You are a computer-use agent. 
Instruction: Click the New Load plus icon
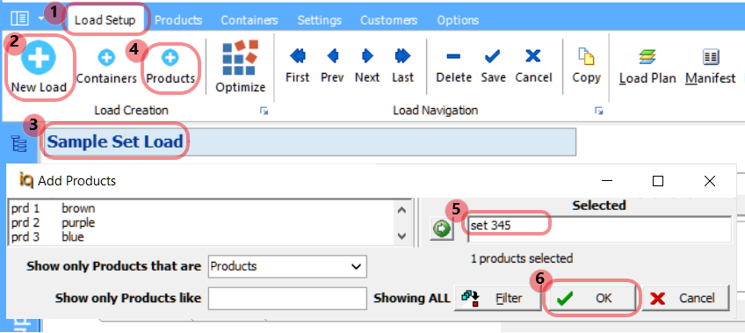pyautogui.click(x=38, y=56)
